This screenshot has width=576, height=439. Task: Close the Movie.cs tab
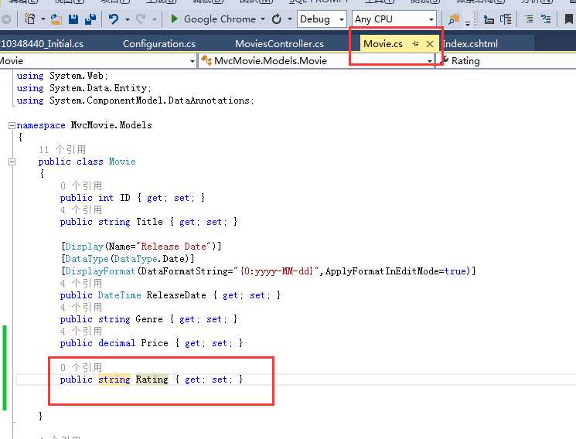click(430, 44)
